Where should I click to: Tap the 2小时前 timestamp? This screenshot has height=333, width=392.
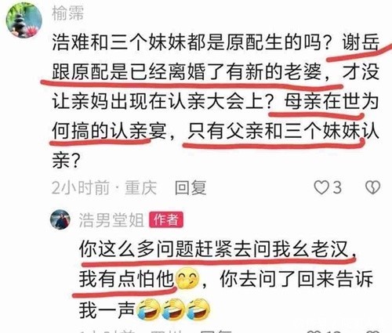81,187
